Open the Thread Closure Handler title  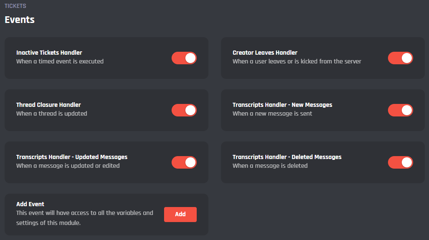(x=49, y=105)
